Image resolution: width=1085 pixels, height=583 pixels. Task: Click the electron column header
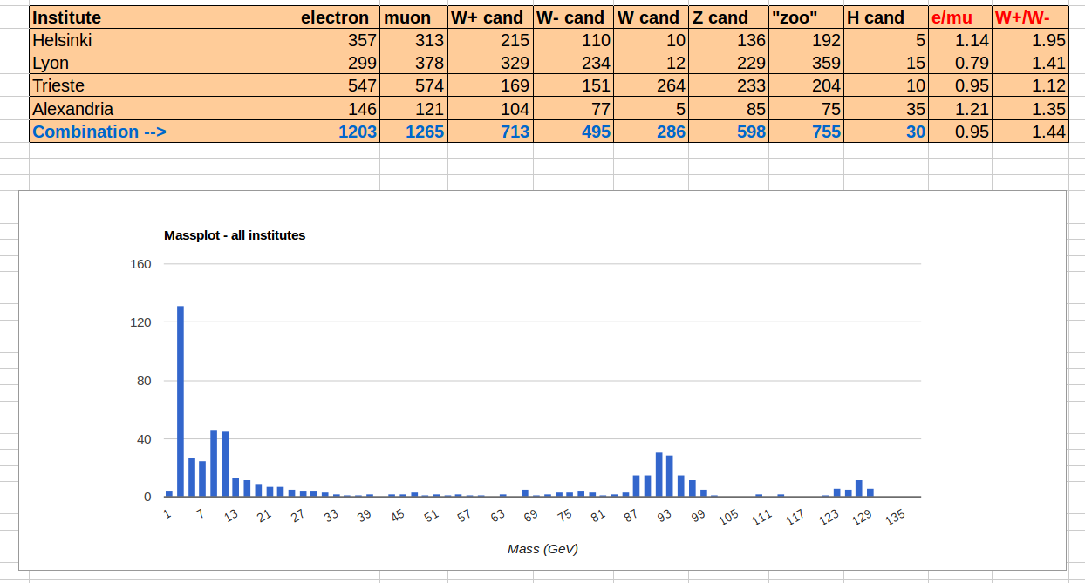[x=338, y=17]
